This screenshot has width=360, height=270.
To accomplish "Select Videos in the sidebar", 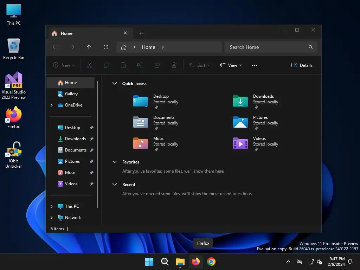I will point(71,184).
